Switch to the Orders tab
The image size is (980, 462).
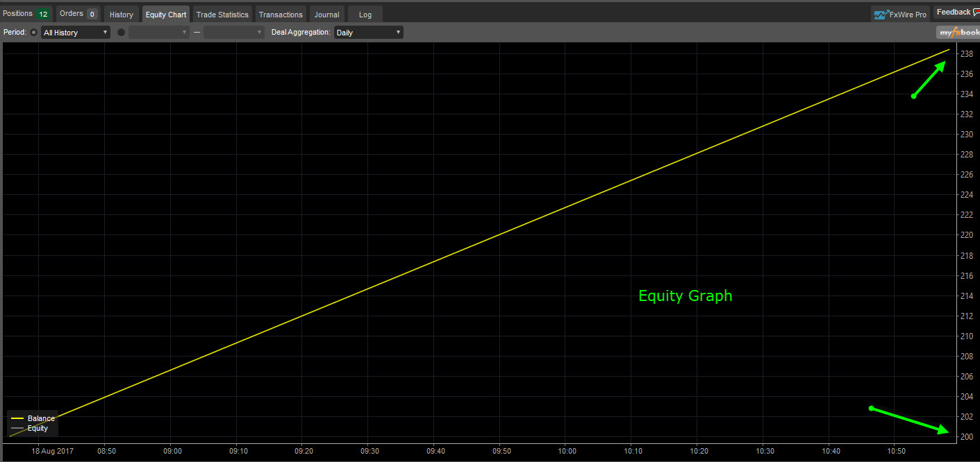78,14
